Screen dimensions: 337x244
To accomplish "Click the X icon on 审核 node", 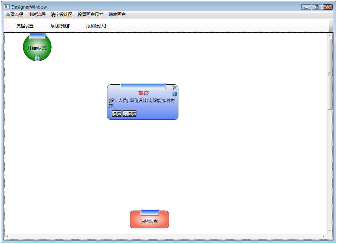I will click(x=175, y=87).
